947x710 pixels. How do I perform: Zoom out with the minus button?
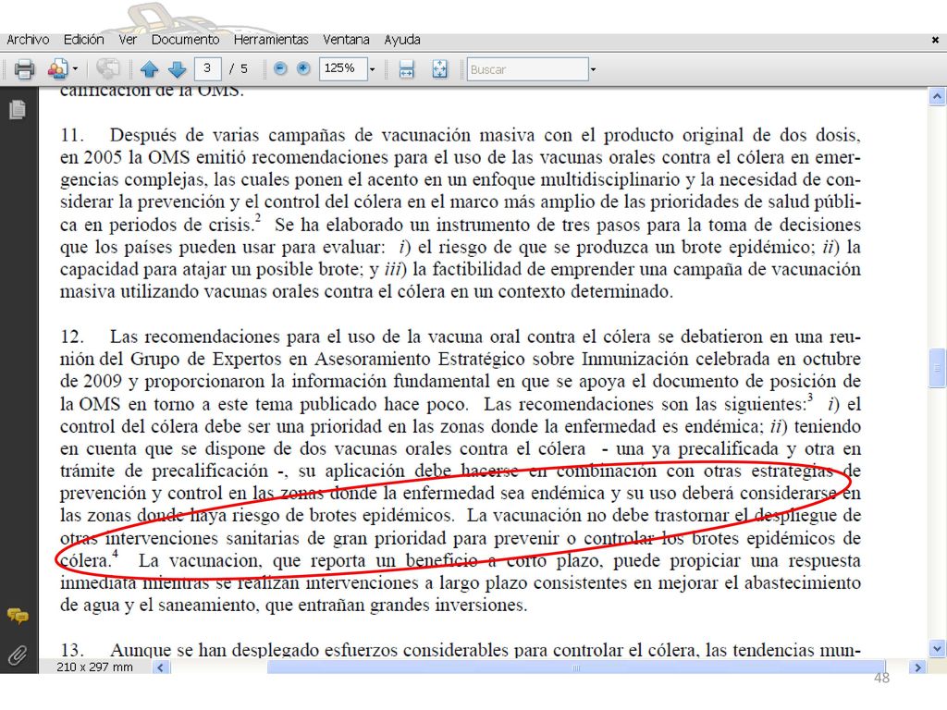pyautogui.click(x=280, y=68)
